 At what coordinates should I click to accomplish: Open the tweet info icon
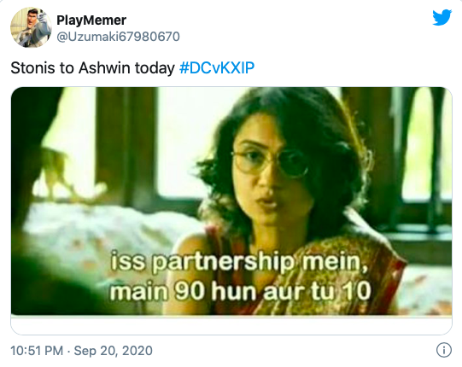click(x=444, y=350)
